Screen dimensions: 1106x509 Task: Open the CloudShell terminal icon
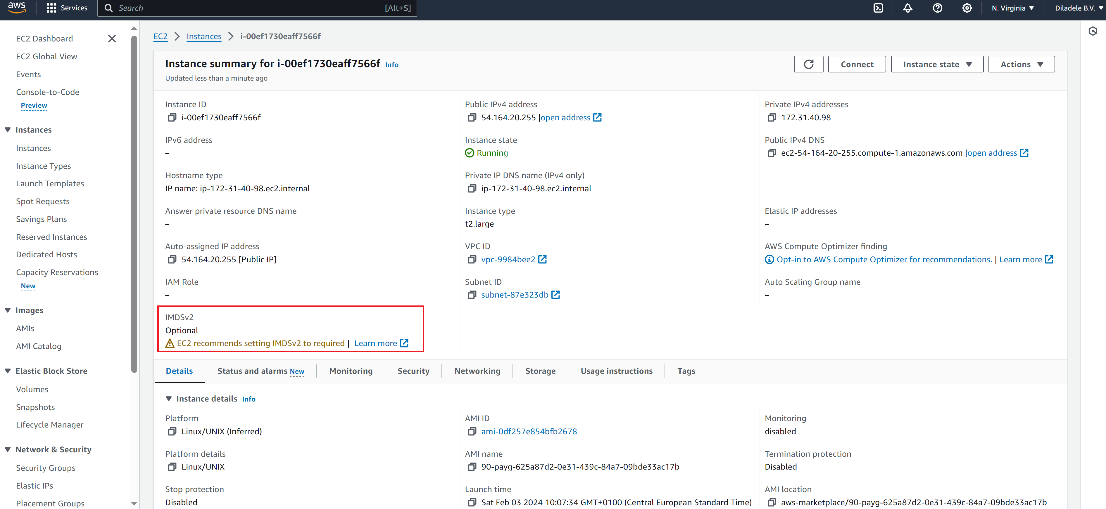(878, 8)
